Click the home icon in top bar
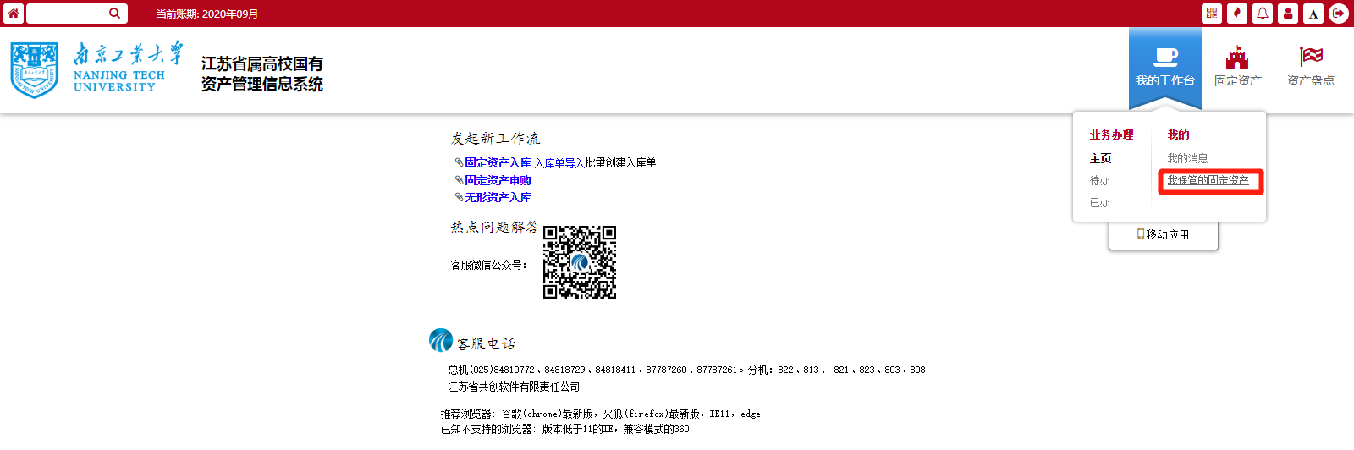Screen dimensions: 1354x450 (14, 14)
